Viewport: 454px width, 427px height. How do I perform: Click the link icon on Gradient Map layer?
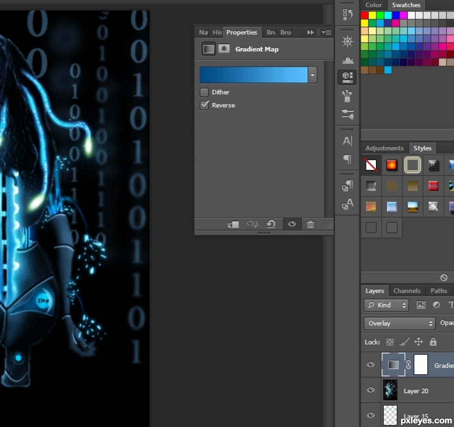408,365
